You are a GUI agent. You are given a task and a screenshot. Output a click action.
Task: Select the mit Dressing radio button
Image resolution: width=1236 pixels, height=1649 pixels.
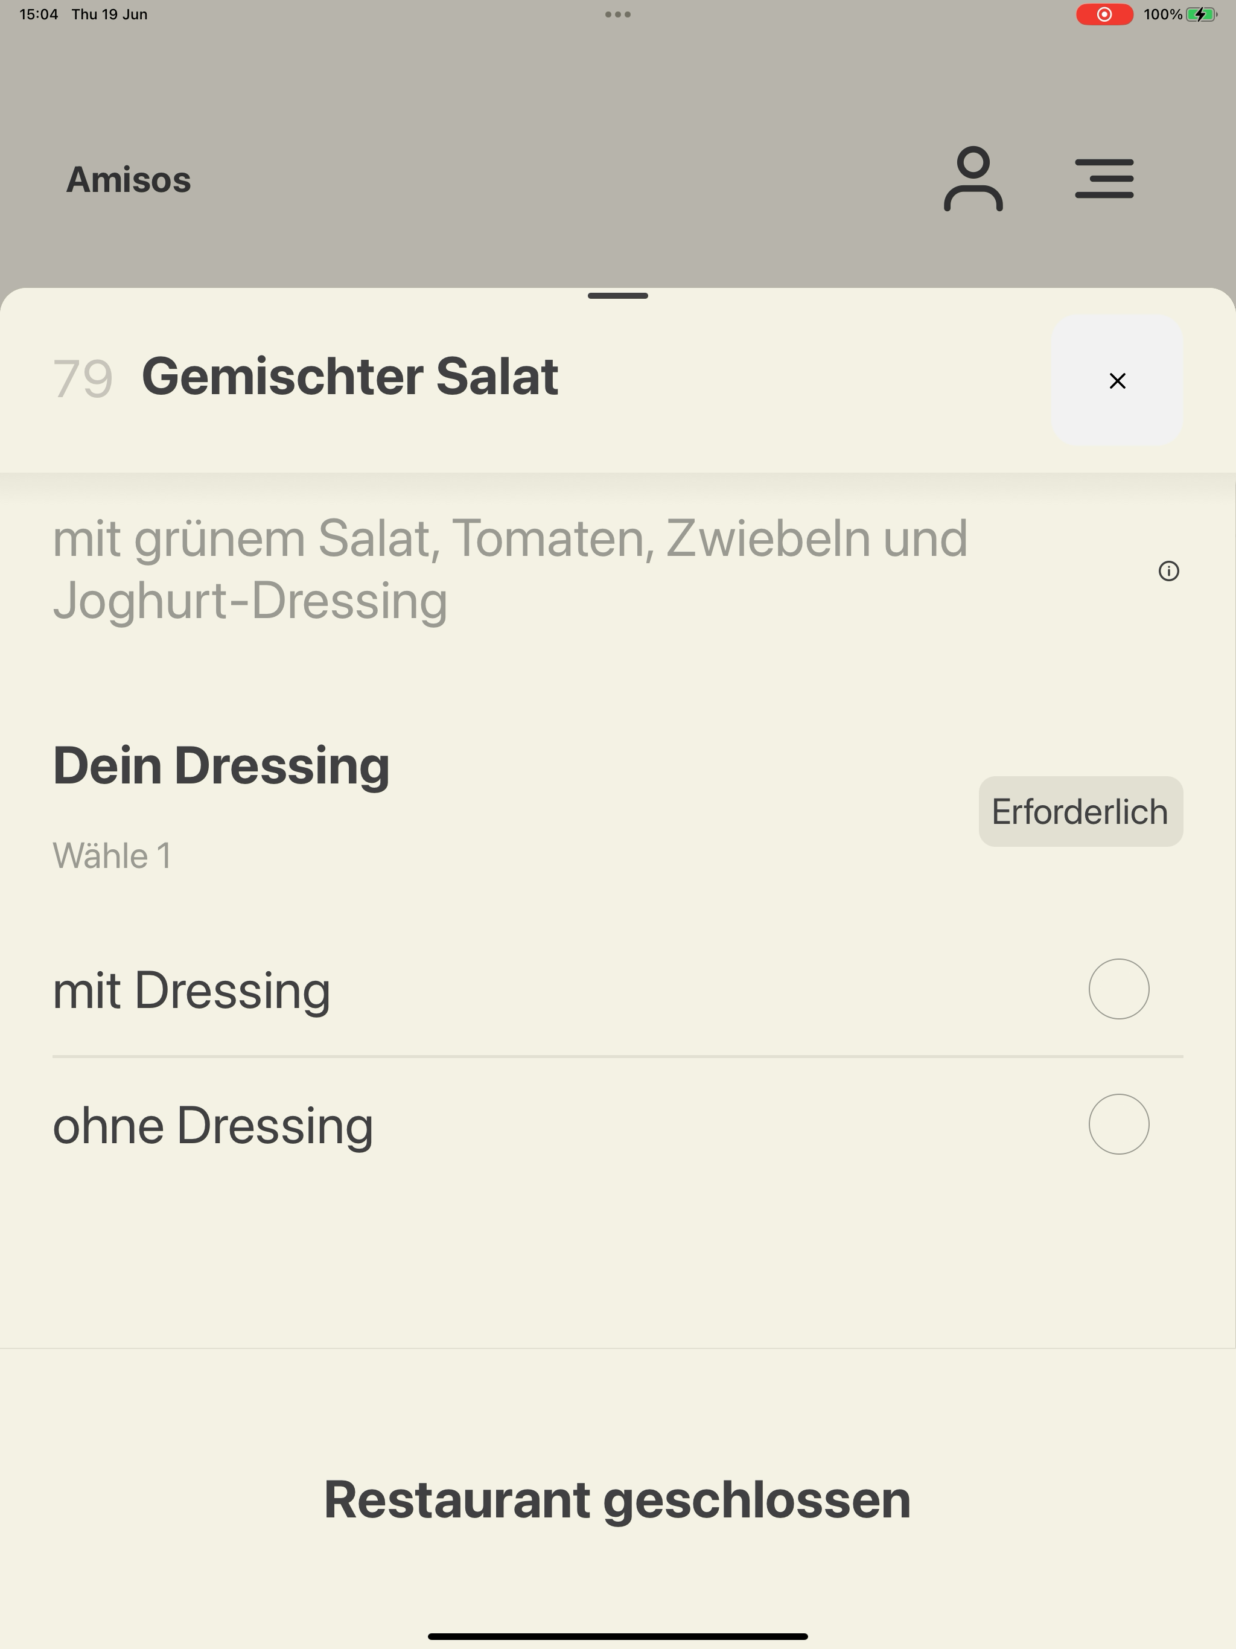tap(1118, 989)
